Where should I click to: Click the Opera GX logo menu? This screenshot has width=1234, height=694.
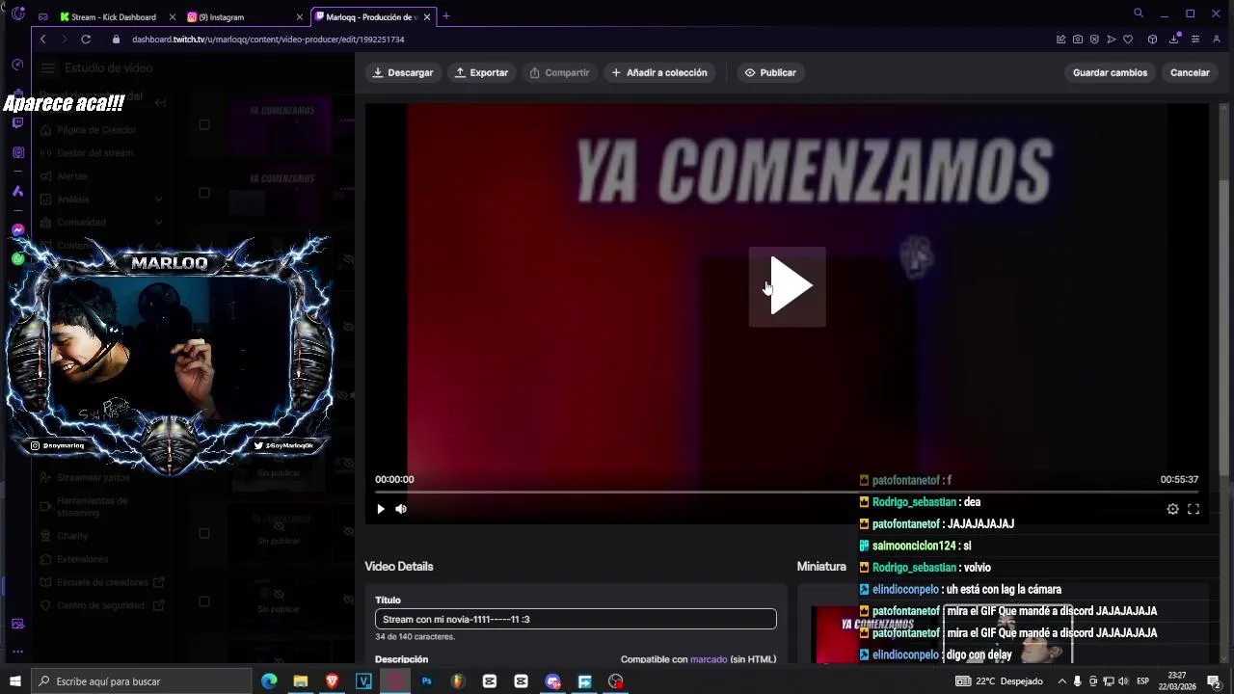[x=17, y=13]
